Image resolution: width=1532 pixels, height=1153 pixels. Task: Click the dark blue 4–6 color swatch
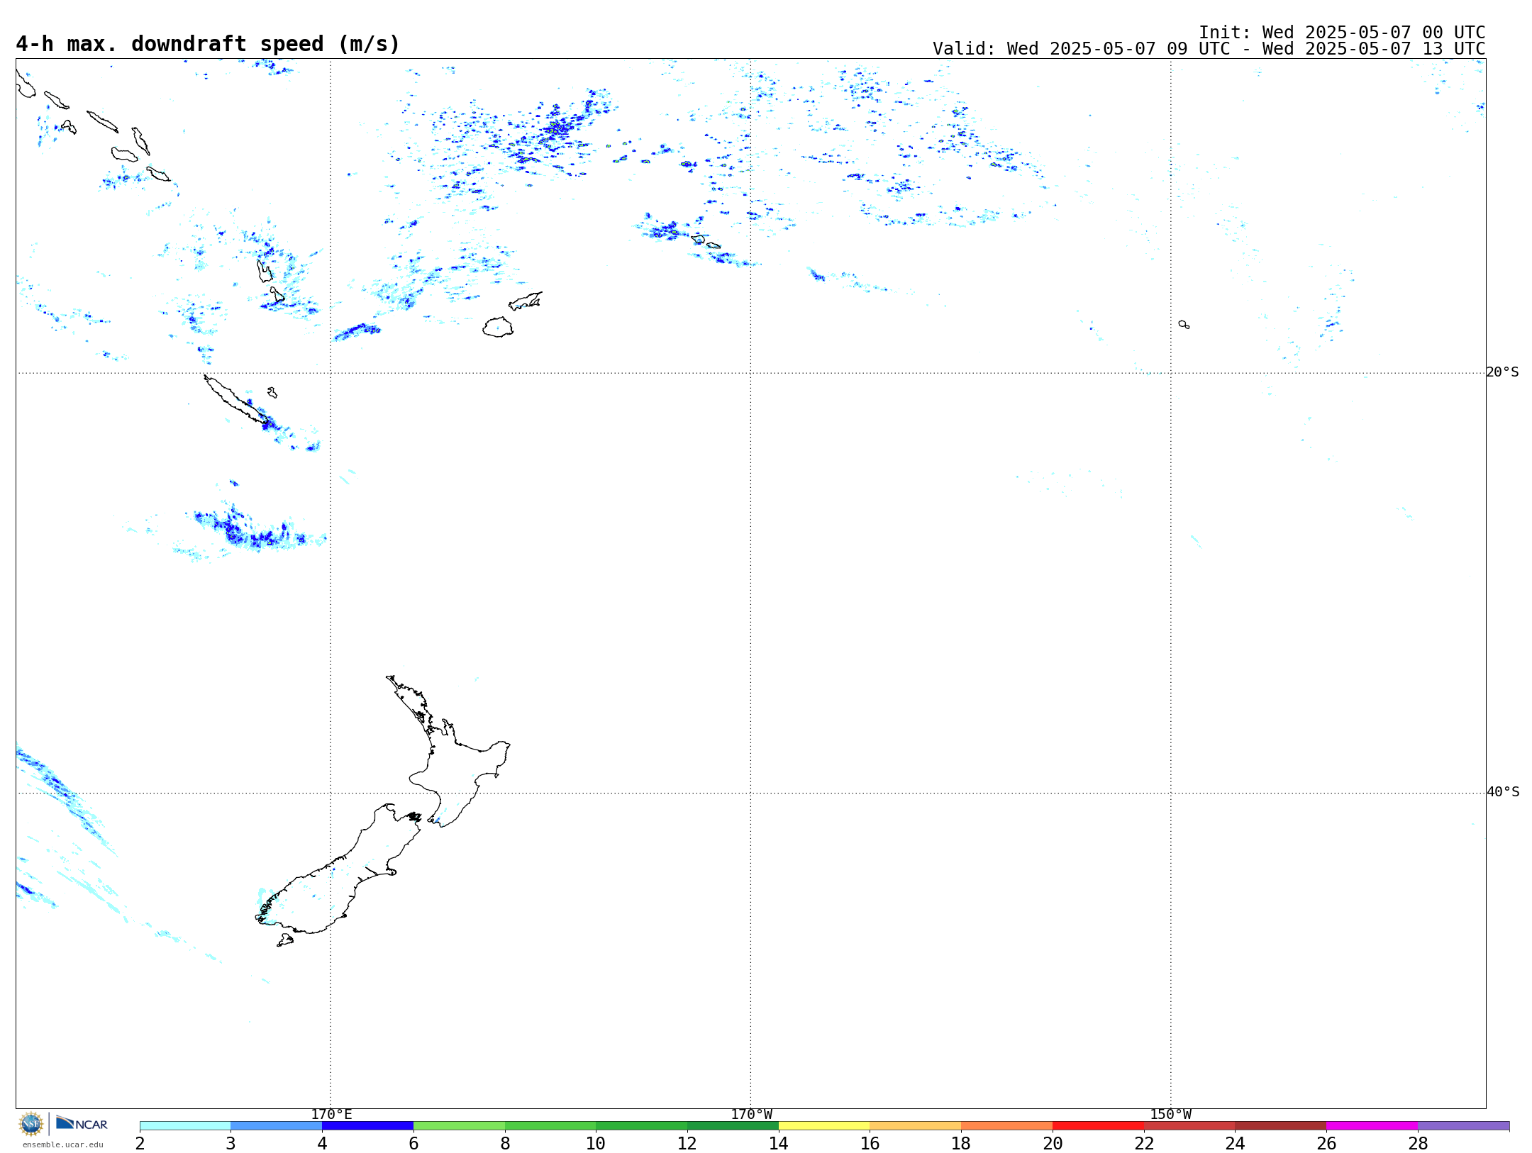tap(367, 1126)
